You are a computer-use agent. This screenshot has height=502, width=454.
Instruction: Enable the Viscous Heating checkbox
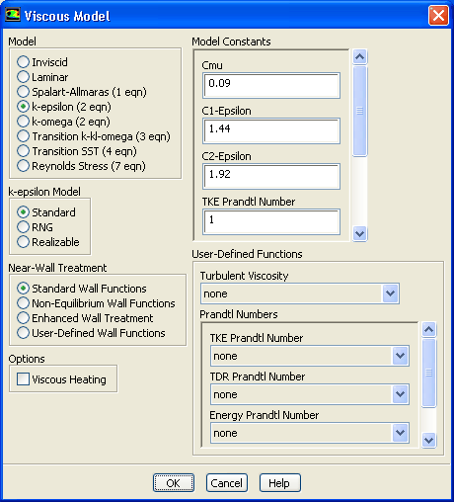tap(23, 379)
